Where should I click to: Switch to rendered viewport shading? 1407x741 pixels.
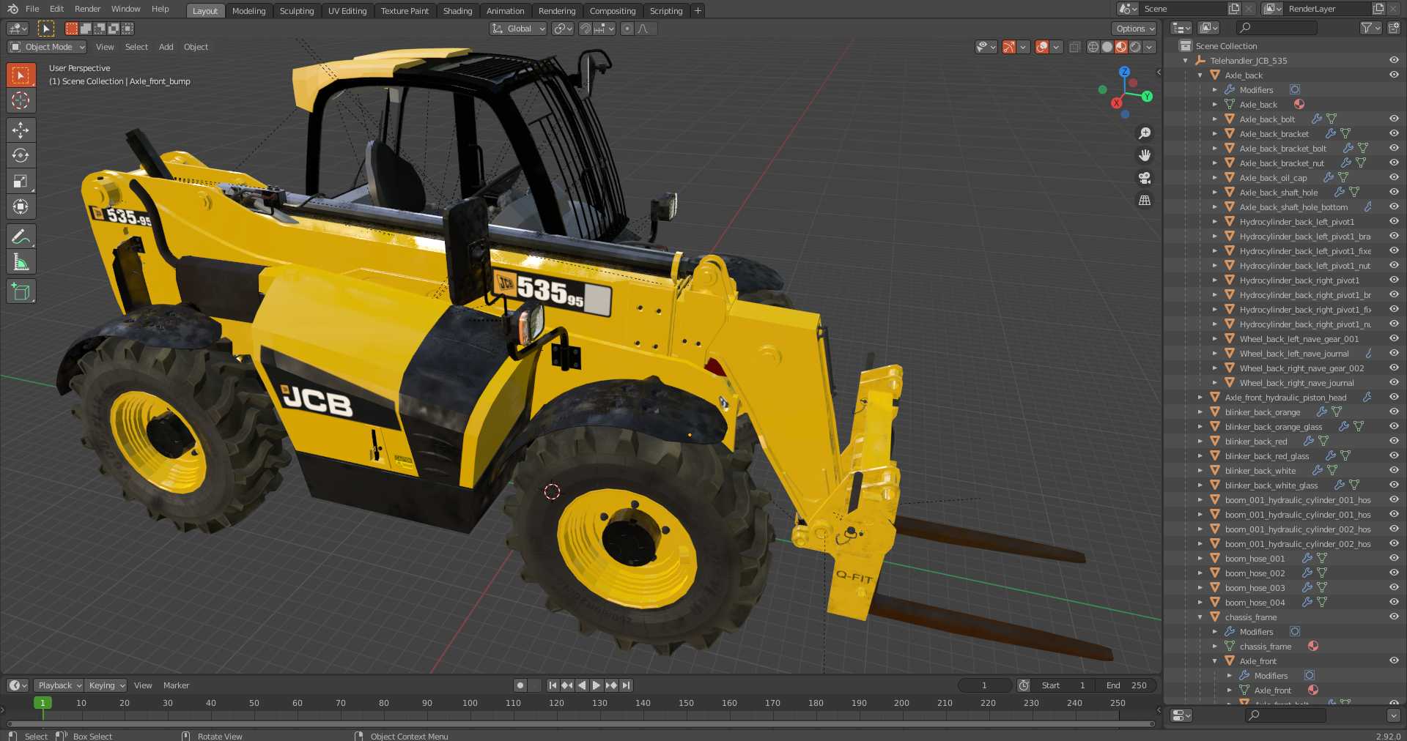(1135, 47)
